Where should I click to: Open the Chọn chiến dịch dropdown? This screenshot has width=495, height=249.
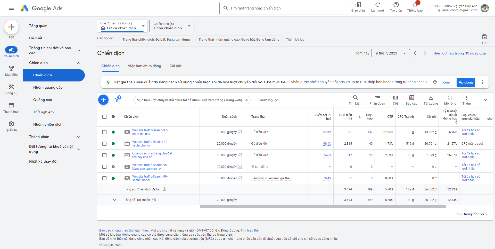pyautogui.click(x=171, y=26)
